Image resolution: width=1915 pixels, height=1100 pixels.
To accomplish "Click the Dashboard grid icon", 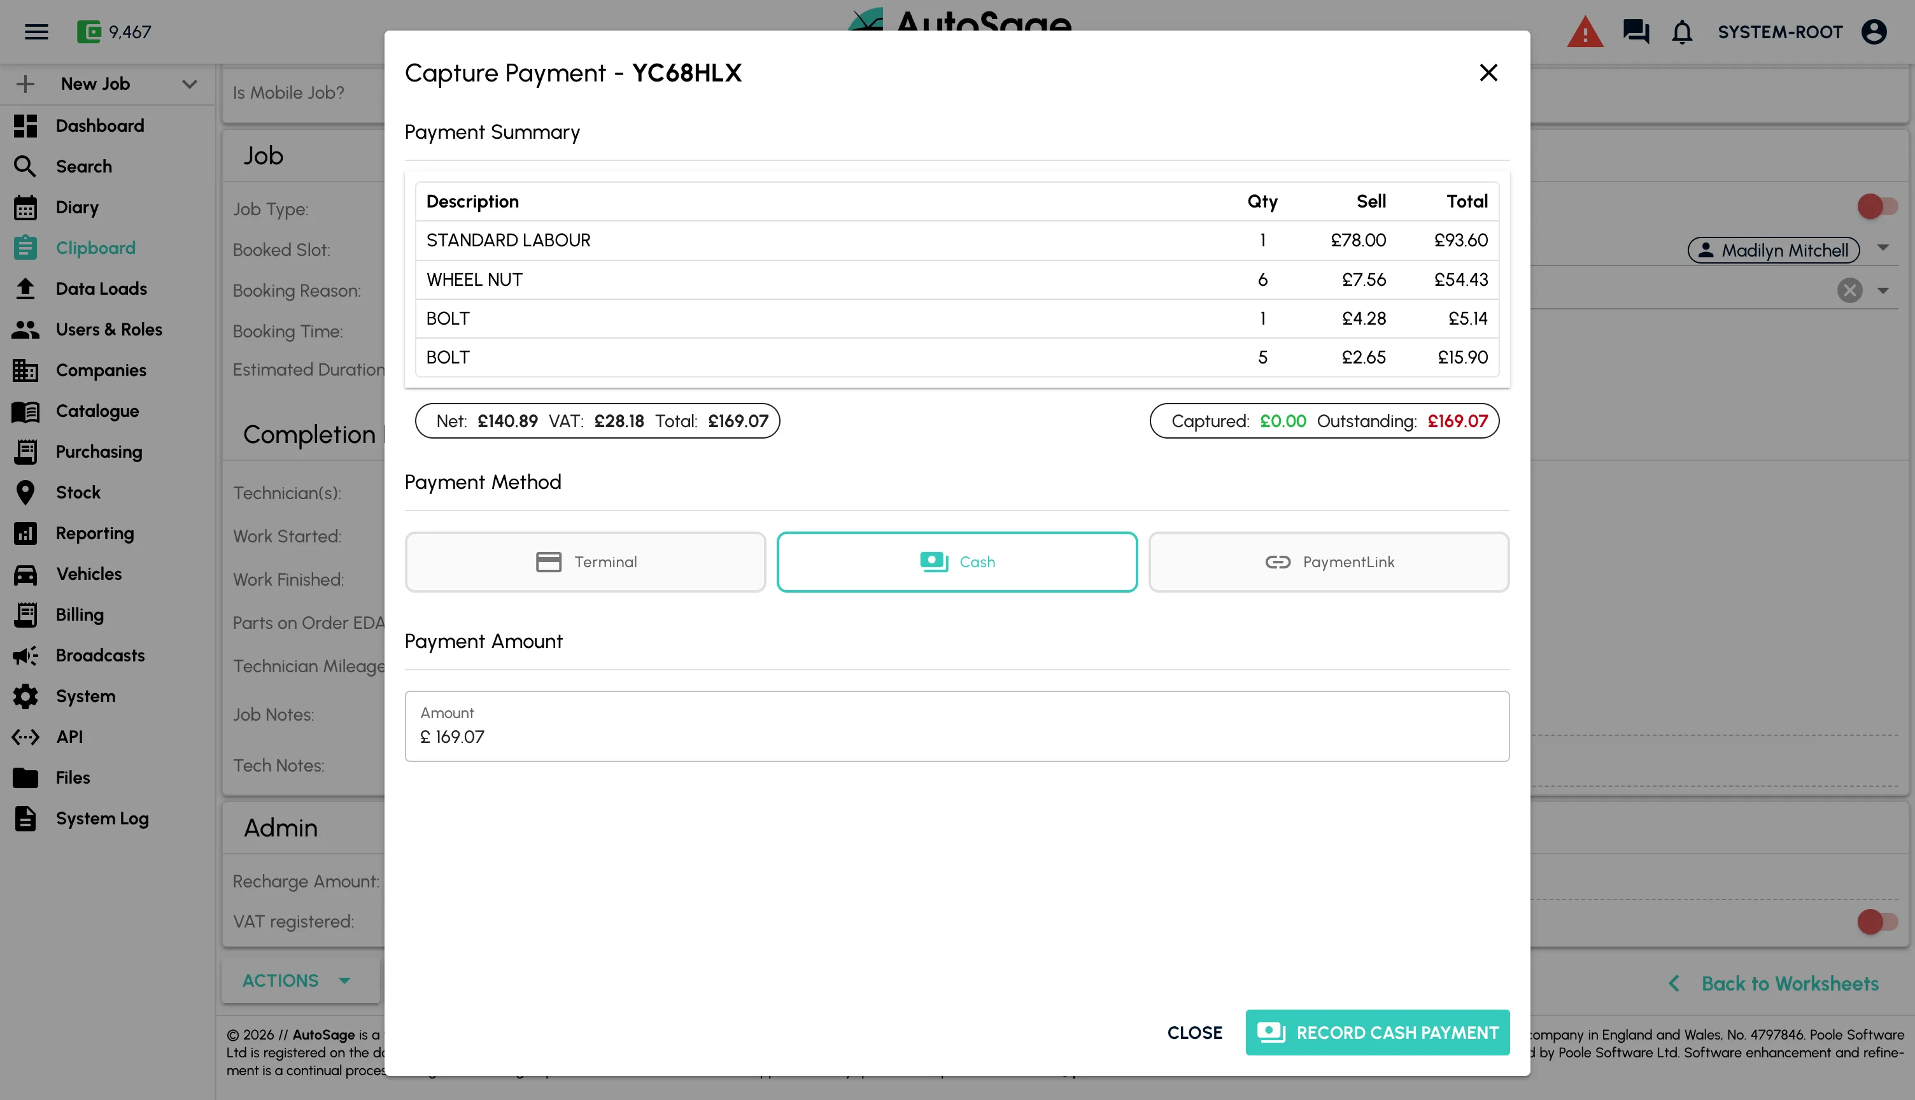I will coord(25,125).
